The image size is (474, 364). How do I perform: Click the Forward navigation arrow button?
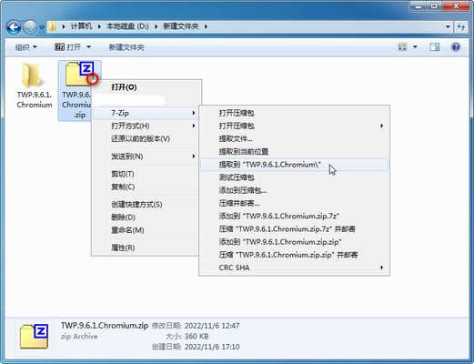click(x=30, y=27)
